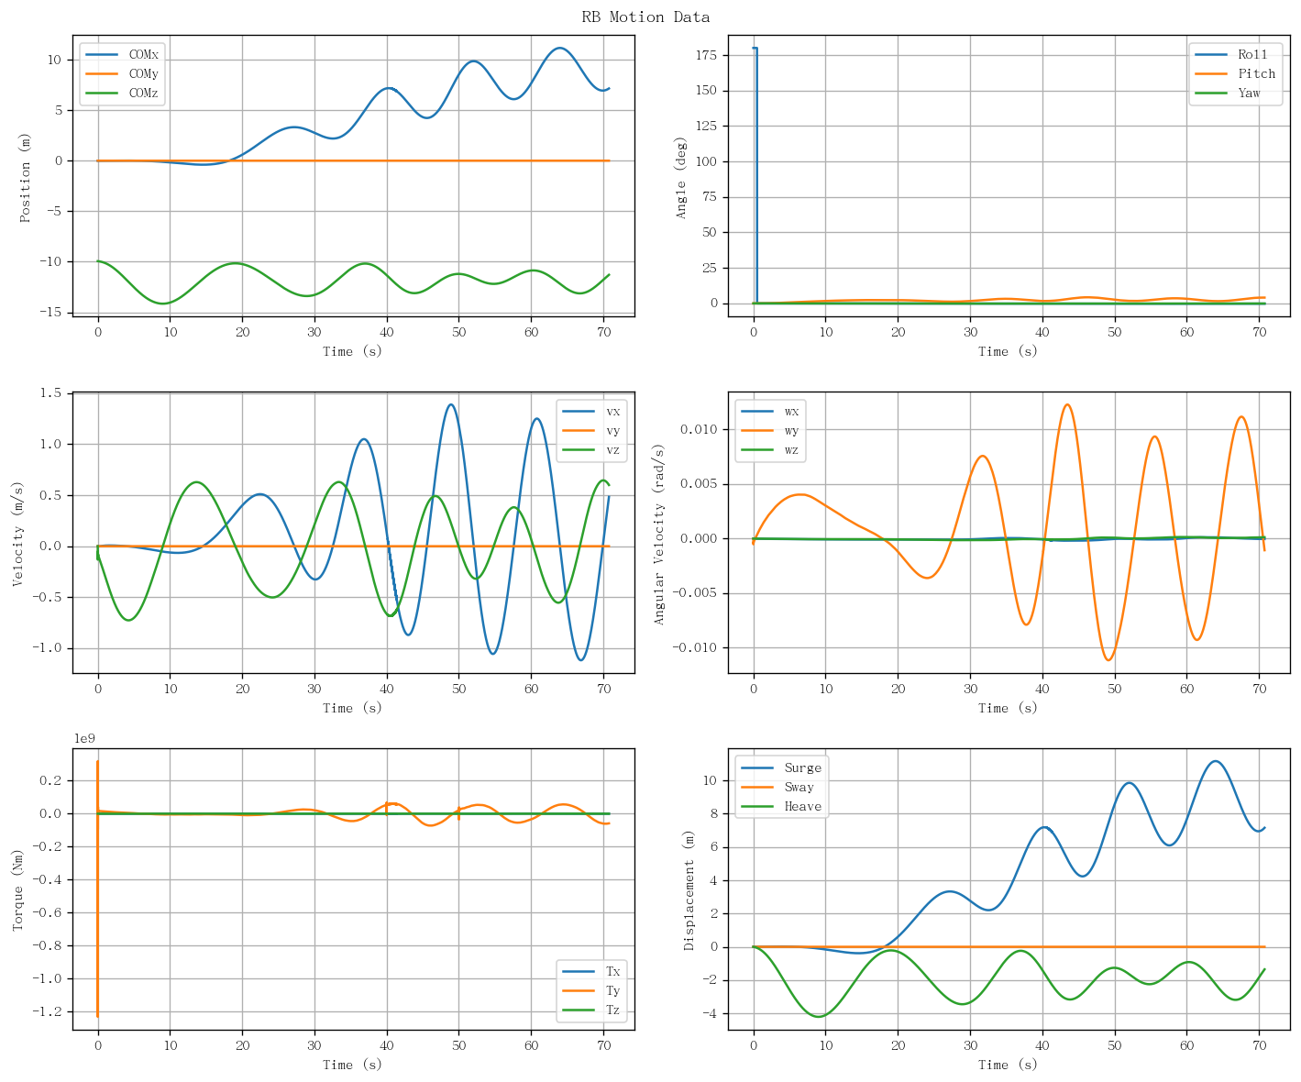Select the wx legend label
Screen dimensions: 1301x1082
click(791, 411)
